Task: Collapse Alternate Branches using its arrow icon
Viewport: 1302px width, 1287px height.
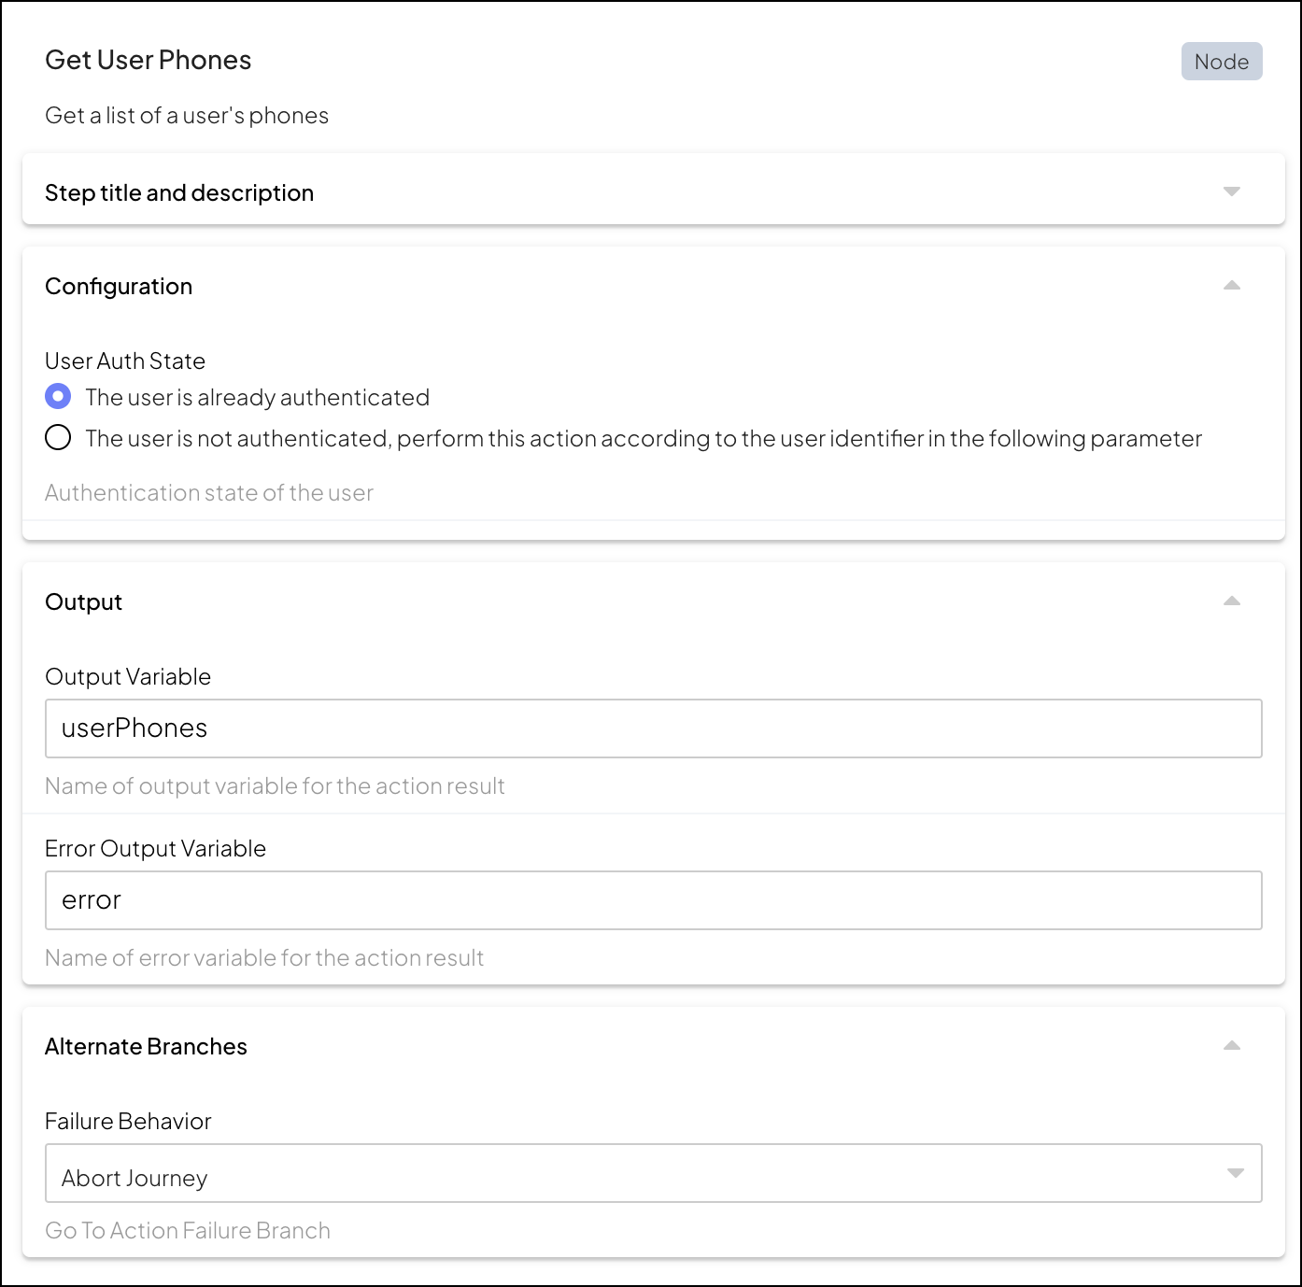Action: coord(1231,1045)
